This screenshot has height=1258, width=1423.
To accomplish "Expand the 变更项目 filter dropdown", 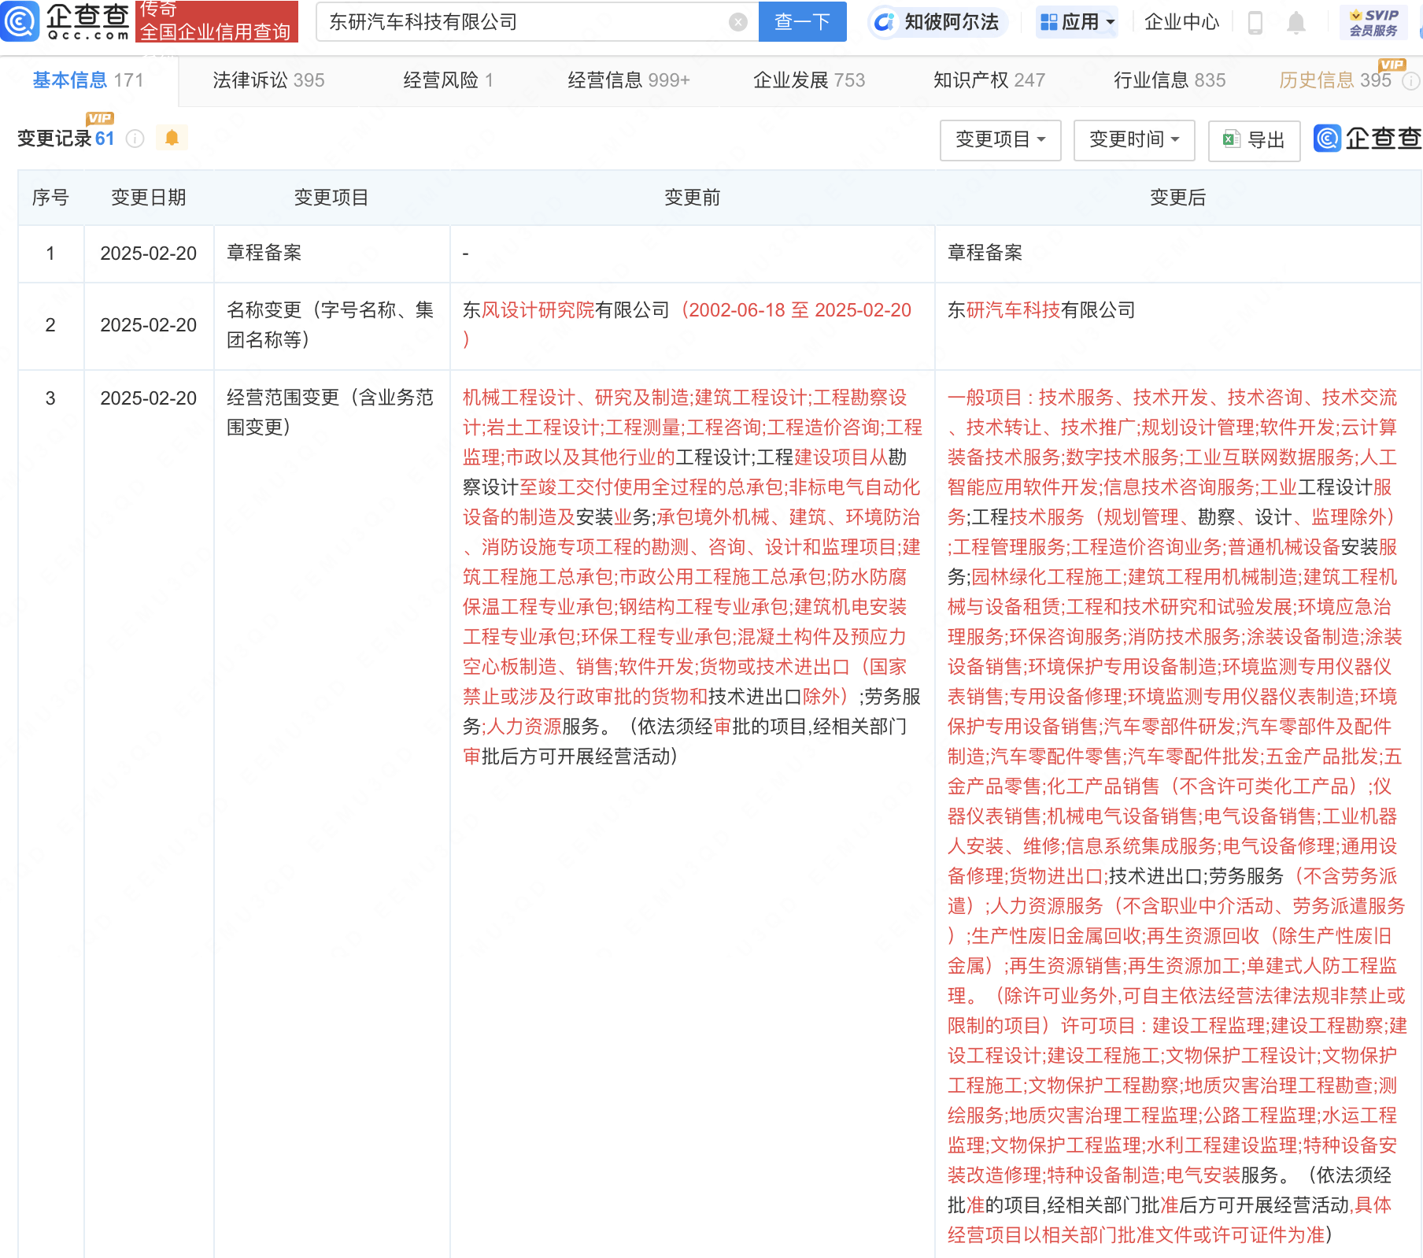I will tap(1000, 140).
